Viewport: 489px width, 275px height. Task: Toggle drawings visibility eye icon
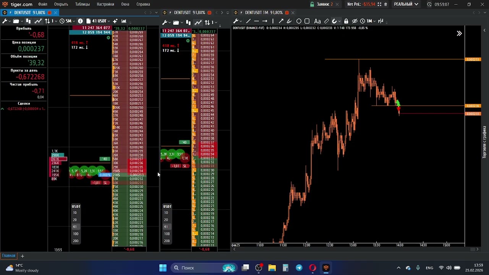click(x=355, y=21)
